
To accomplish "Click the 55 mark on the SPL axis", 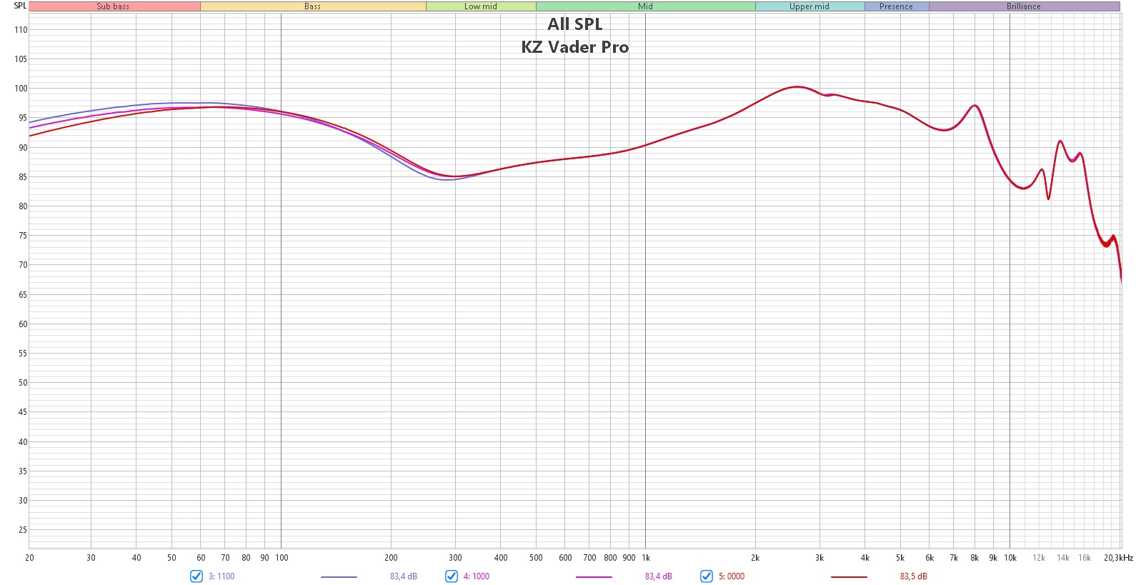I will [x=23, y=354].
